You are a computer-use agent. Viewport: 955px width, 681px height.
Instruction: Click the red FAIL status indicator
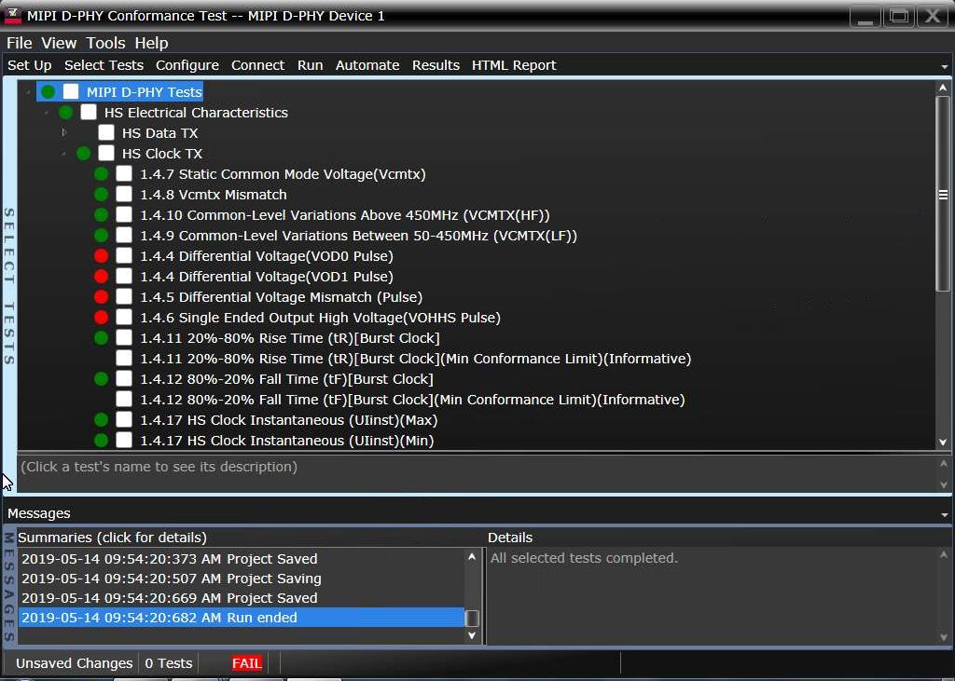(247, 663)
